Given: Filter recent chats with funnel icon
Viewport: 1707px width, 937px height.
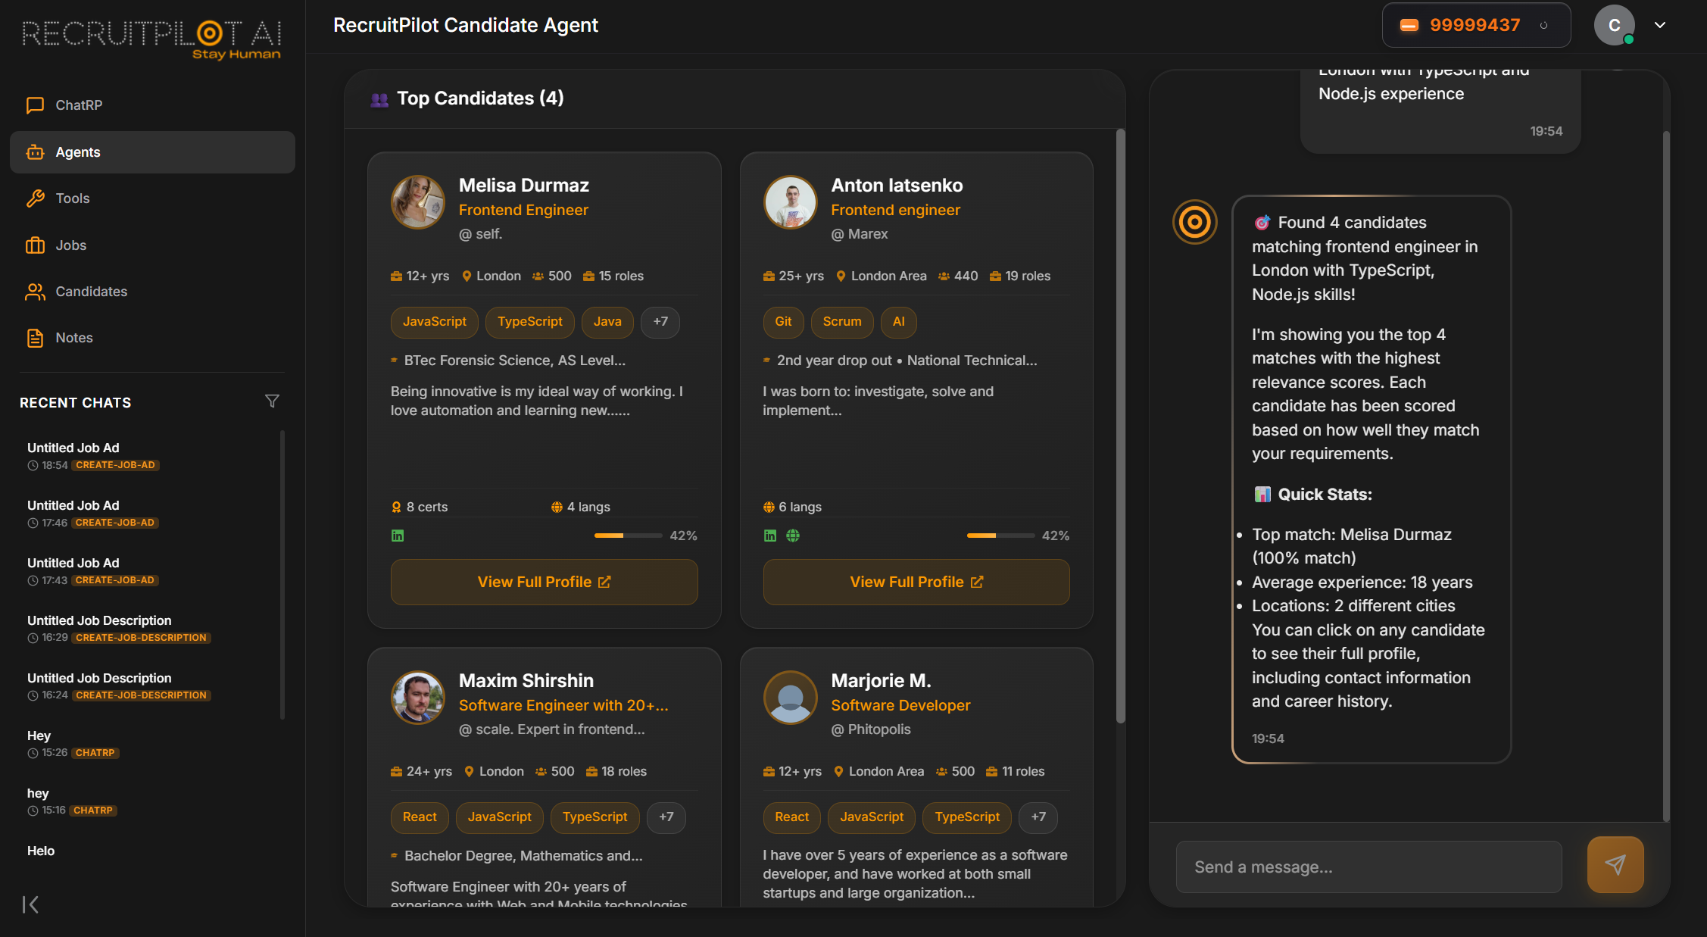Looking at the screenshot, I should point(272,401).
